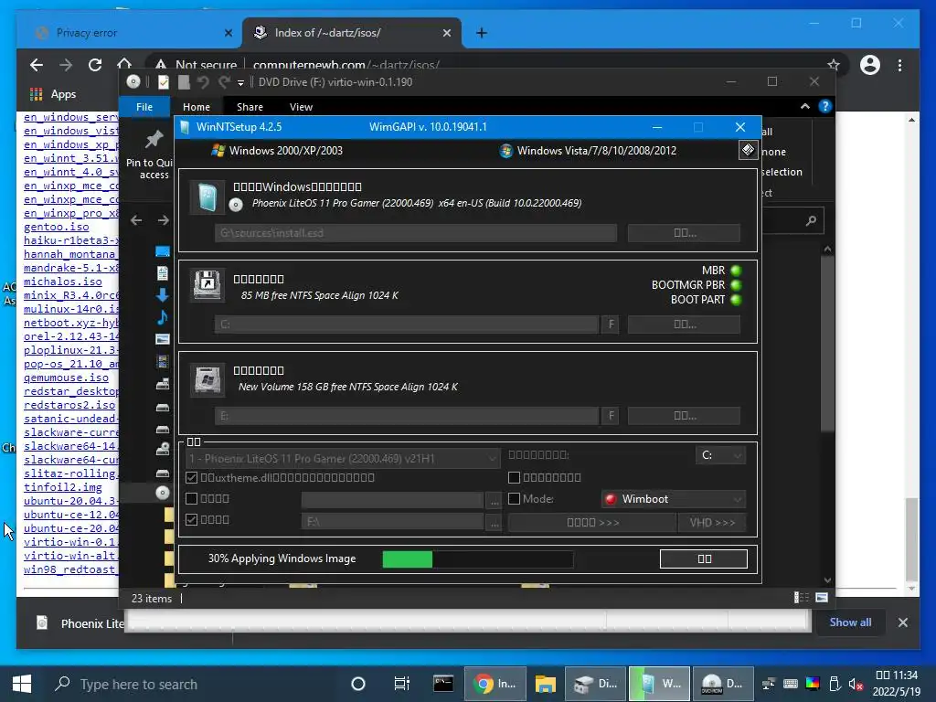Screen dimensions: 936x702
Task: Select the Windows 2000/XP/2003 tab
Action: pos(277,151)
